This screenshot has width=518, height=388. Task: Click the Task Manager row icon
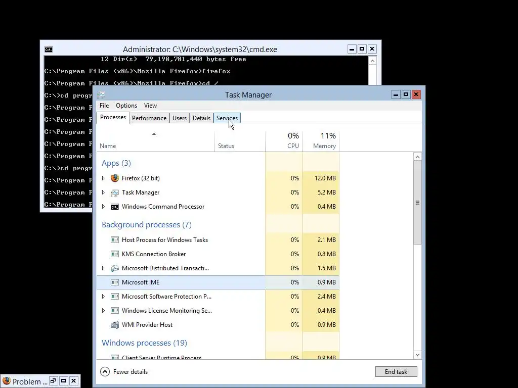(x=115, y=192)
